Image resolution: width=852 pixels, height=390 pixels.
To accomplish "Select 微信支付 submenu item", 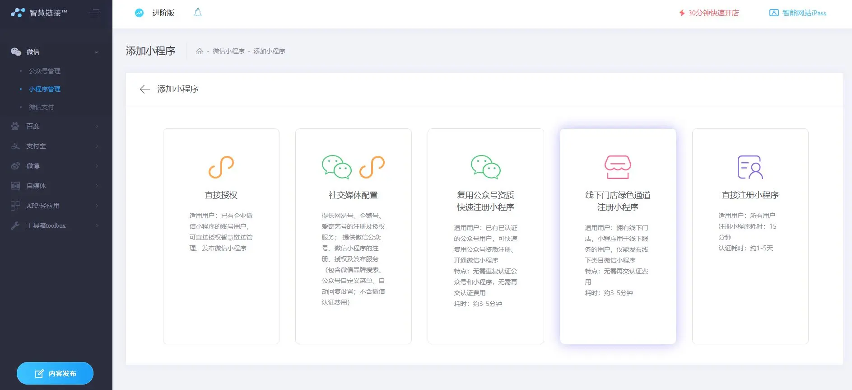I will (x=41, y=107).
